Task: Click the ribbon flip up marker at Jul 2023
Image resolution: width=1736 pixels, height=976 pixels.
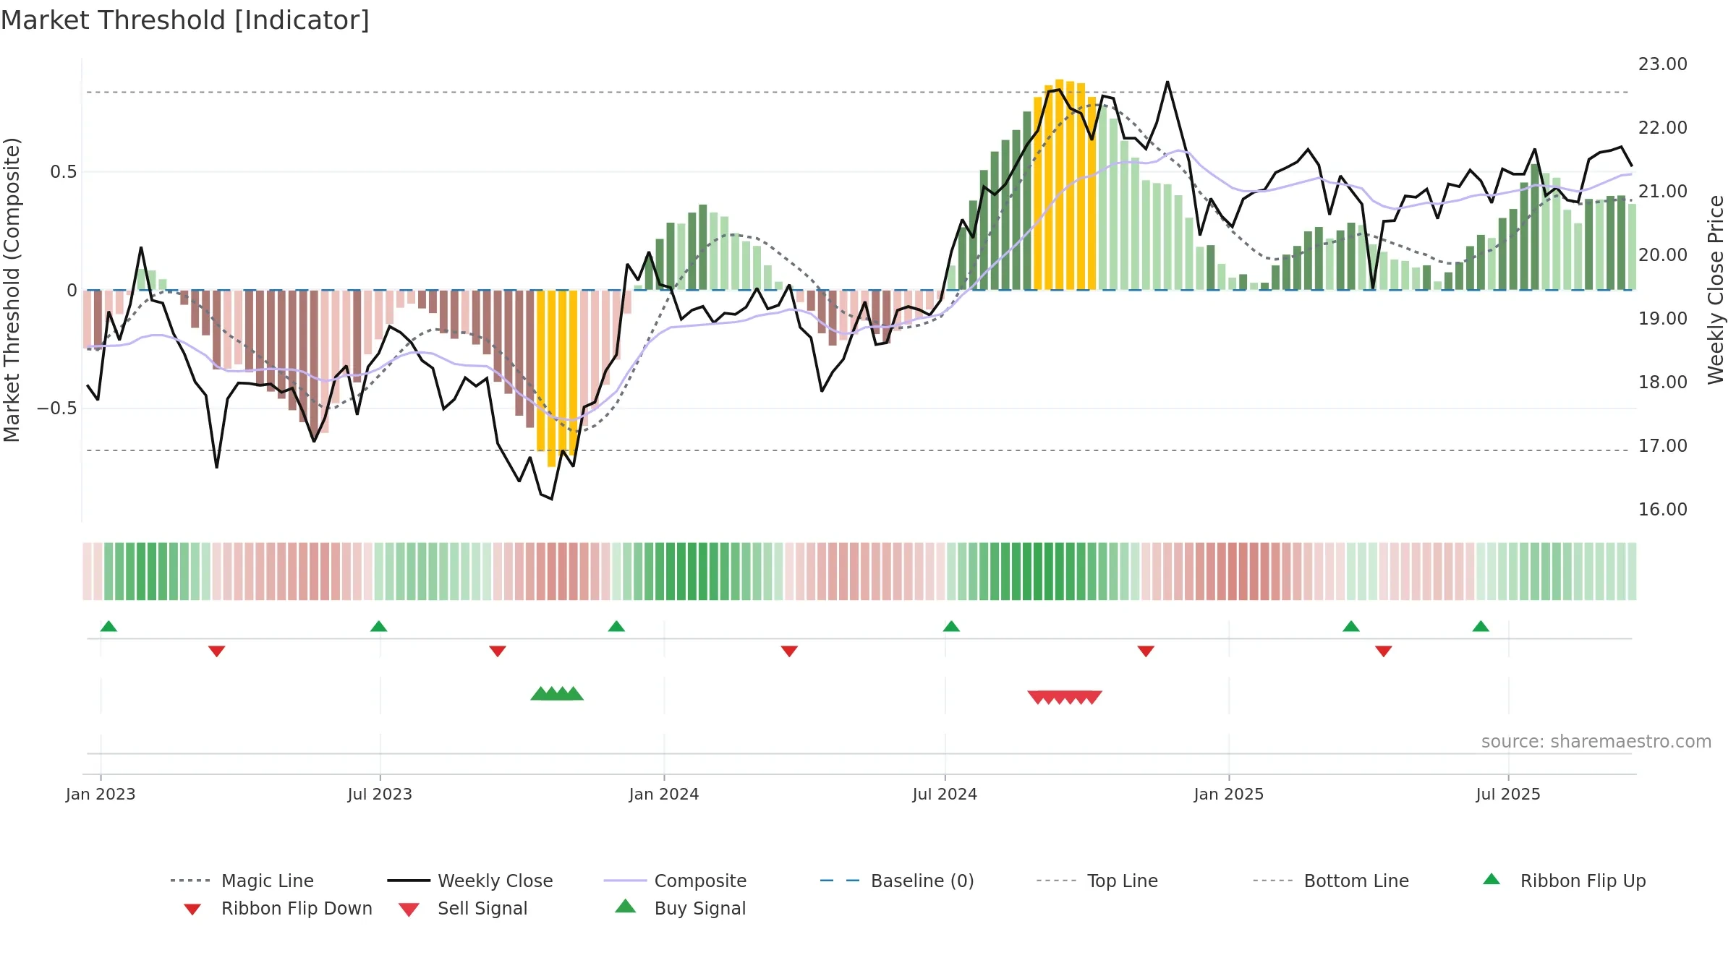Action: pos(378,626)
